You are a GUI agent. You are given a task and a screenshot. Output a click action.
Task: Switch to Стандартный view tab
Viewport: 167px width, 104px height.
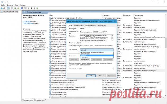(x=40, y=100)
